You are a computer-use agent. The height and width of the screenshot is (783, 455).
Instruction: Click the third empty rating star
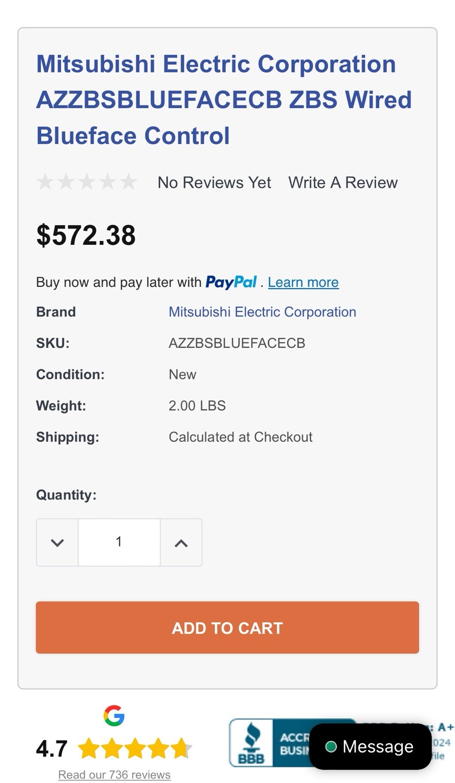click(x=87, y=182)
